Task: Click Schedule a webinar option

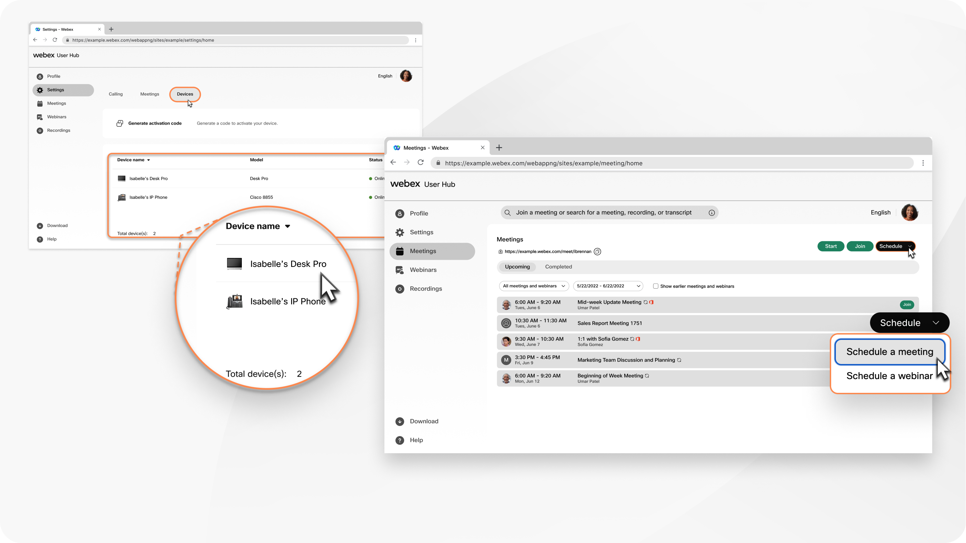Action: 889,375
